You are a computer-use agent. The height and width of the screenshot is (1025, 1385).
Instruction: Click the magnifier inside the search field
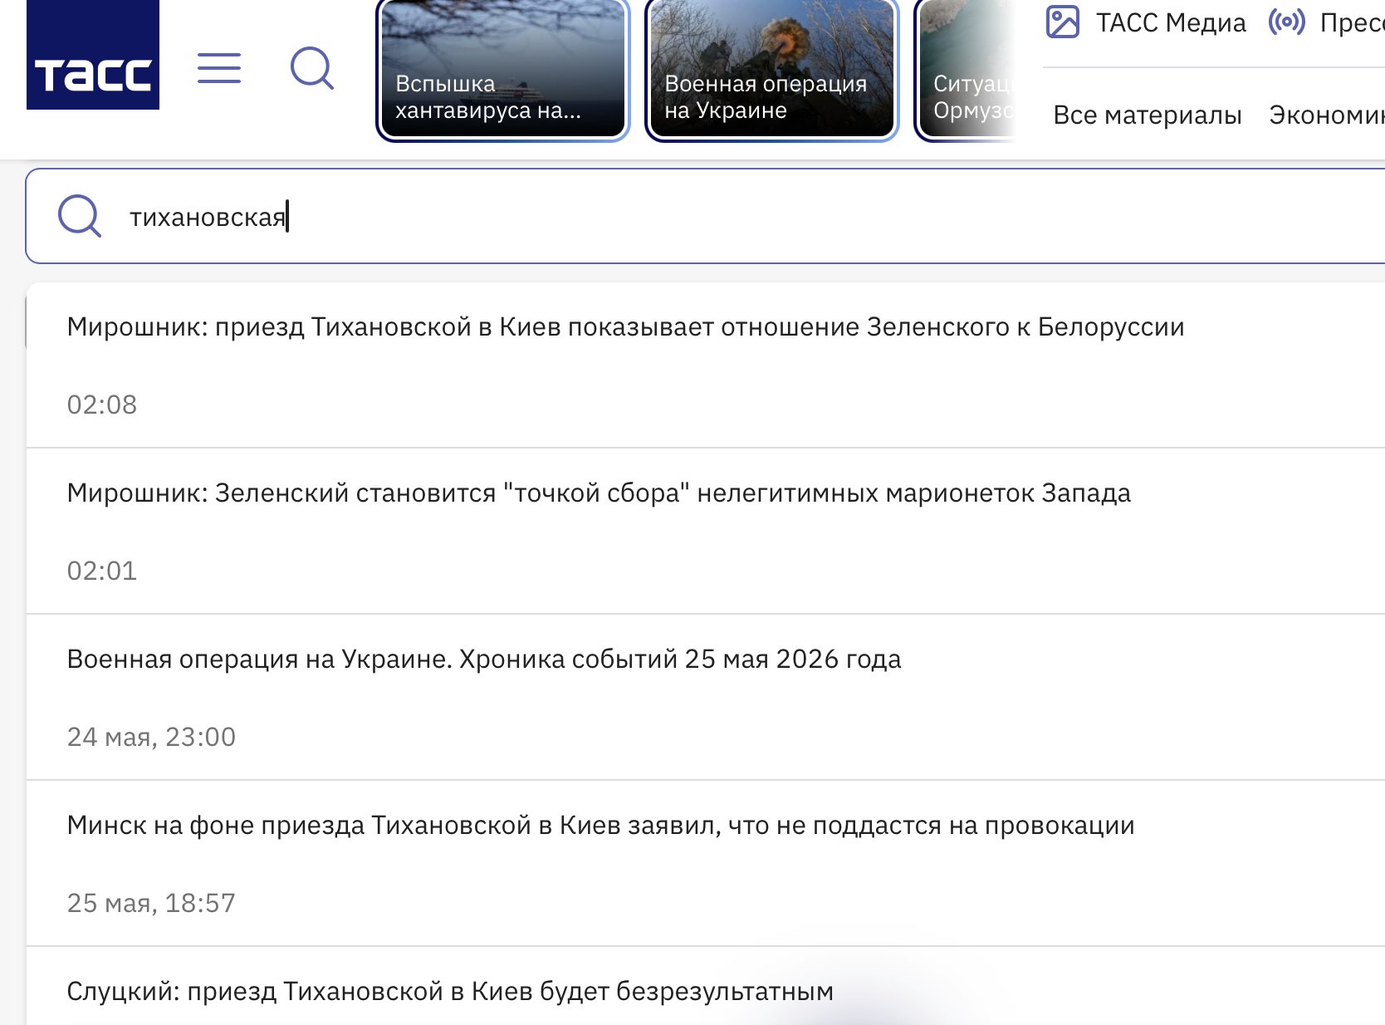coord(80,216)
